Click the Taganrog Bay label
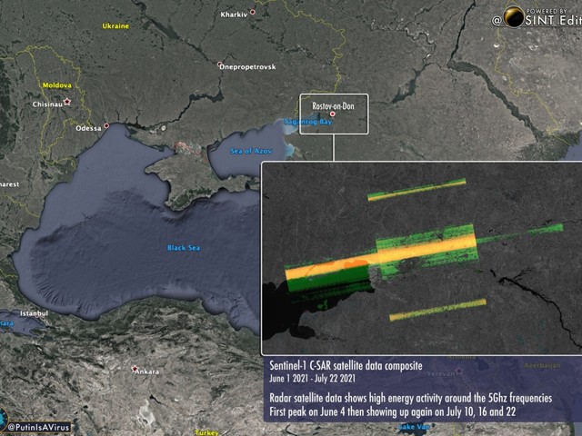Viewport: 582px width, 436px height. tap(307, 122)
